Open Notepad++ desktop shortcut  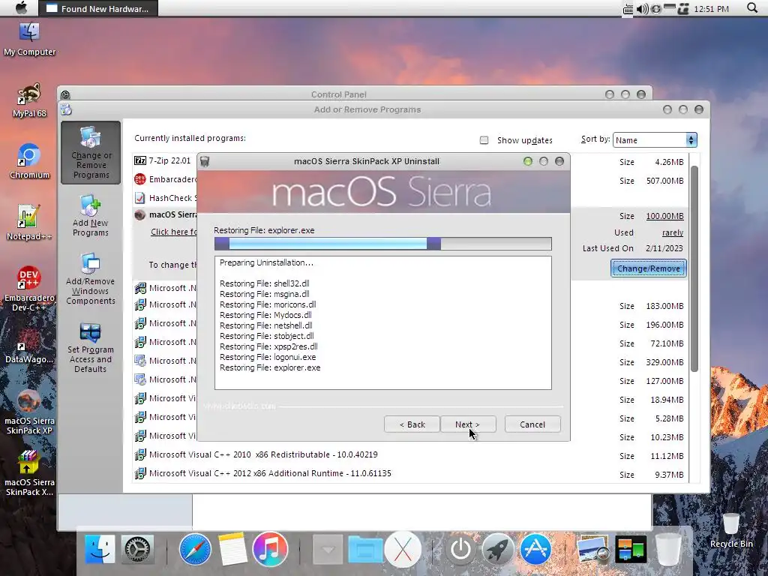click(29, 223)
